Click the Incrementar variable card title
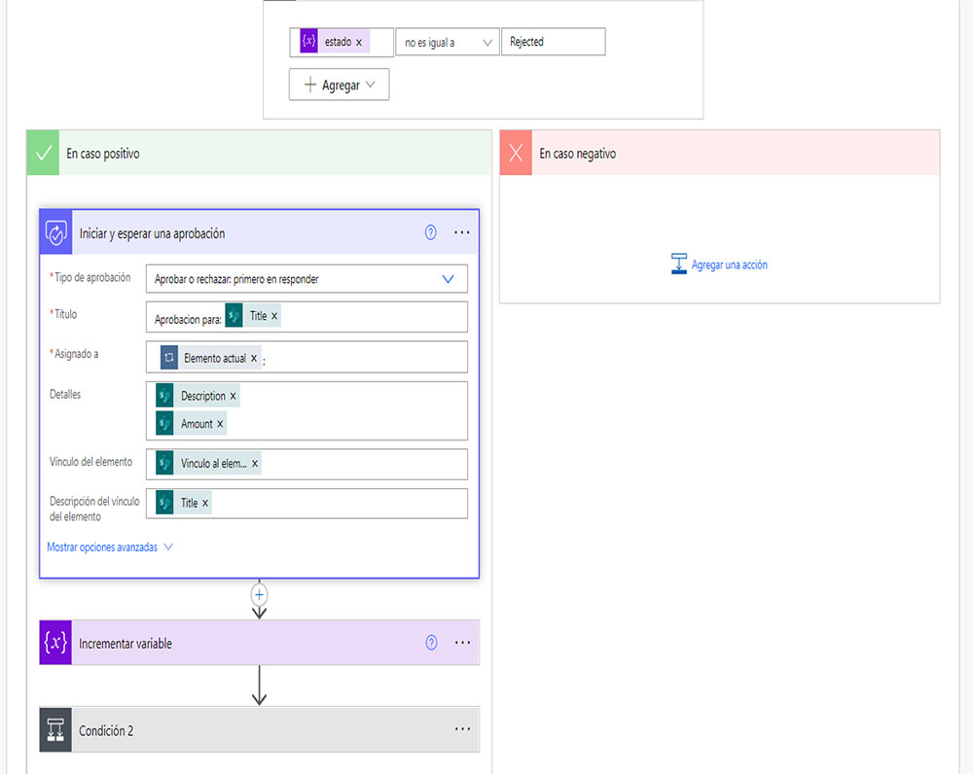This screenshot has width=973, height=774. pyautogui.click(x=126, y=644)
